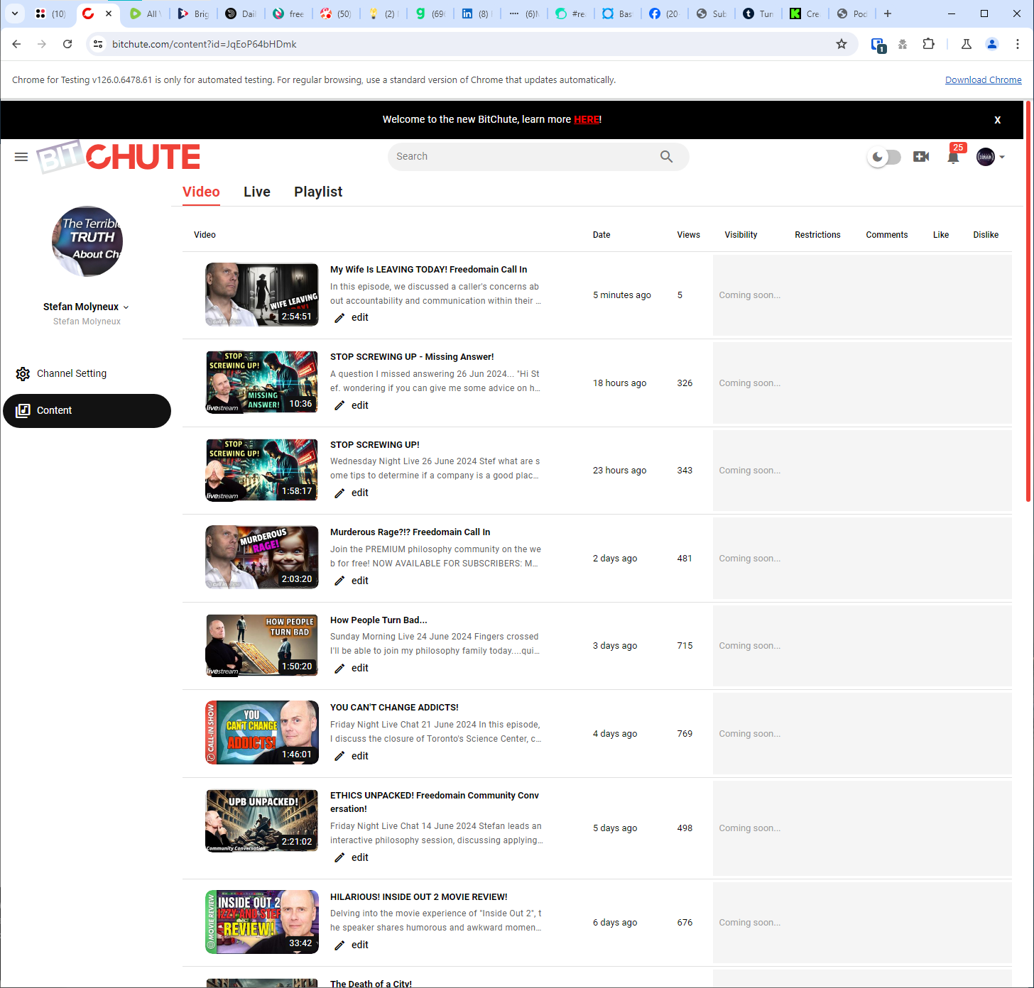Viewport: 1034px width, 988px height.
Task: Click the Visibility column header
Action: (x=741, y=235)
